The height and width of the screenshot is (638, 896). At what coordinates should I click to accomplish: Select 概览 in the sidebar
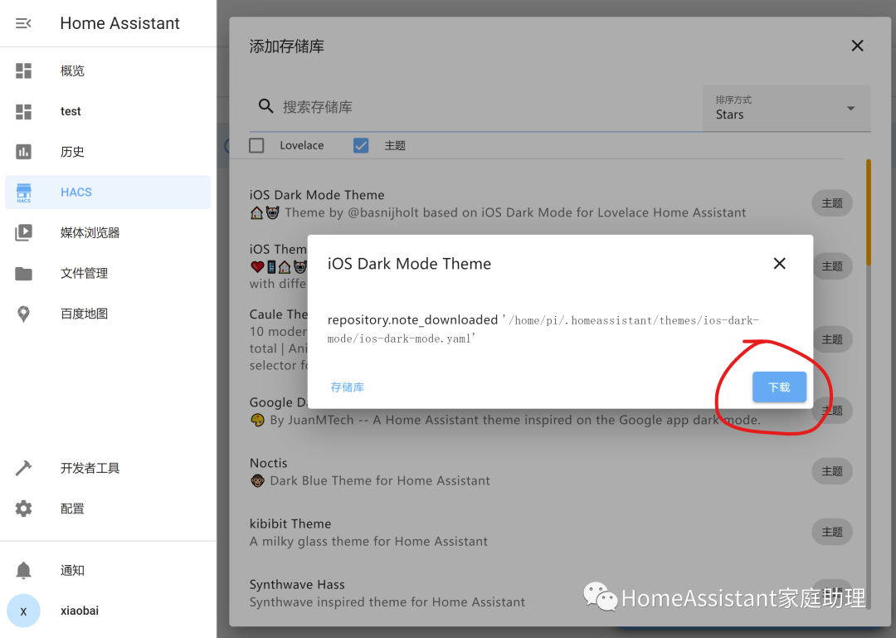pyautogui.click(x=107, y=71)
